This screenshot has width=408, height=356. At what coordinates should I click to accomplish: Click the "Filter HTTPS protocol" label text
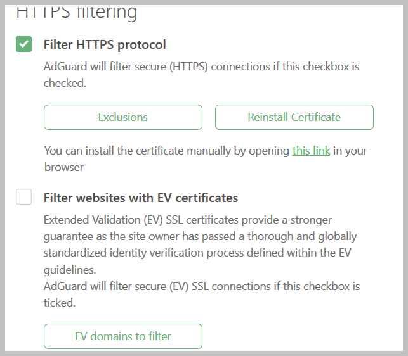point(105,44)
